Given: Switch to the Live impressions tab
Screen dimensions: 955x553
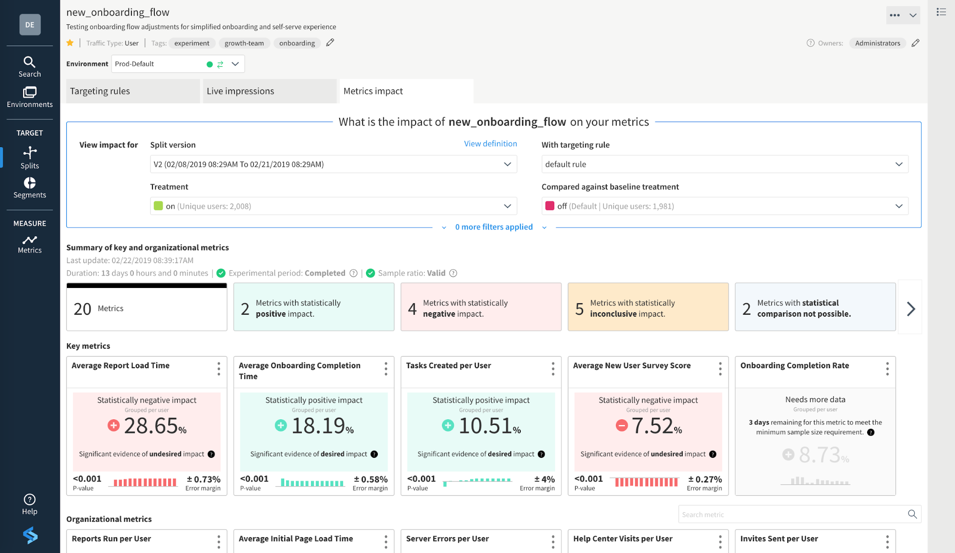Looking at the screenshot, I should click(269, 91).
